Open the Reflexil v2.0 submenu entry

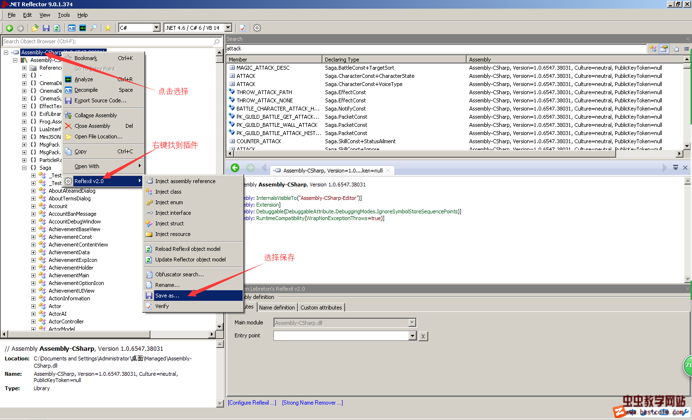103,181
